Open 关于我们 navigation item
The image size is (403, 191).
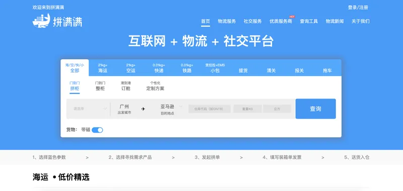pyautogui.click(x=361, y=21)
